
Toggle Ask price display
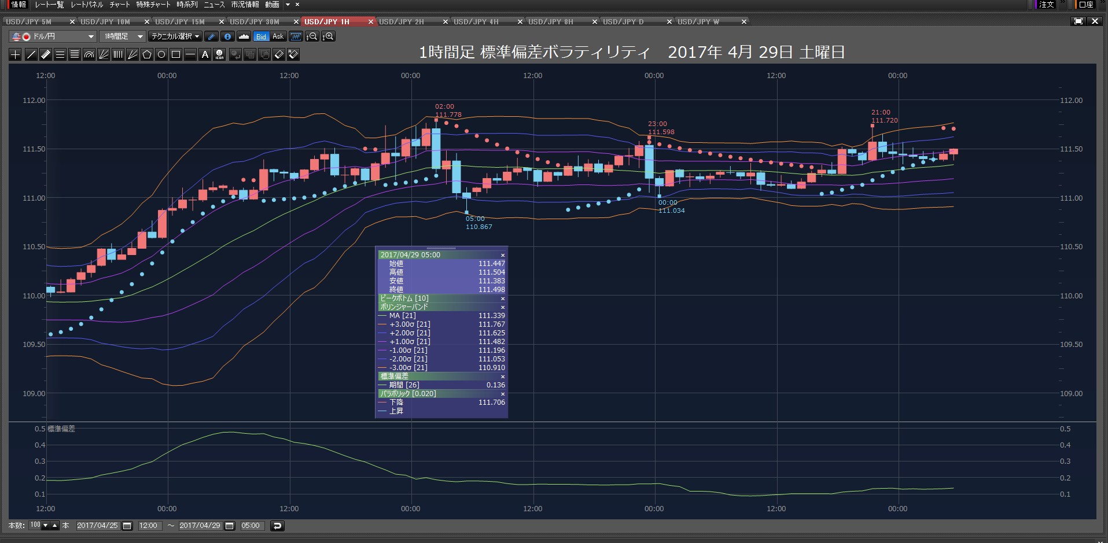point(278,36)
